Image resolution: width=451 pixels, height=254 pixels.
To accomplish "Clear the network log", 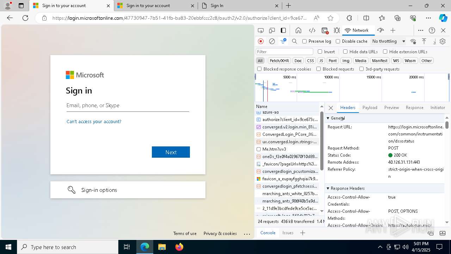I will click(272, 41).
